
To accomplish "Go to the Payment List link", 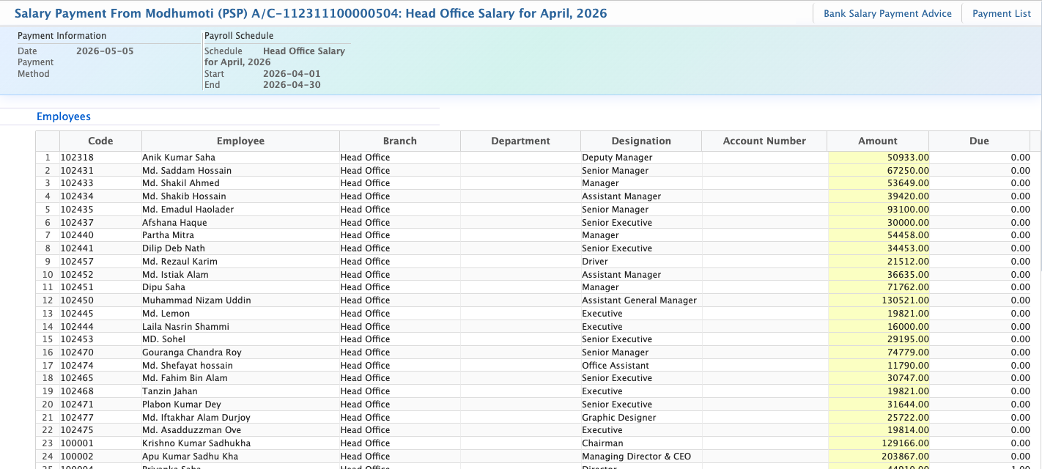I will [1001, 13].
